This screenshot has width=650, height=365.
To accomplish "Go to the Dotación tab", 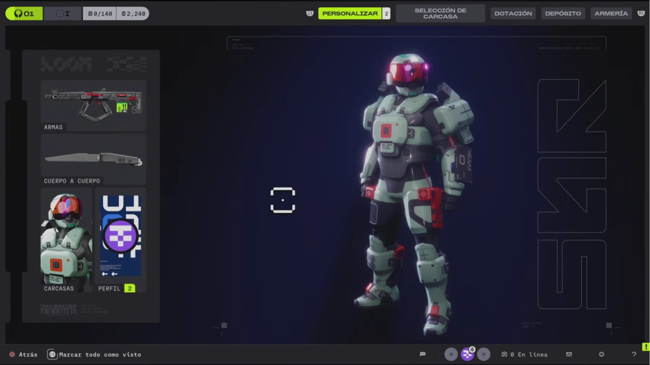I will [x=513, y=14].
